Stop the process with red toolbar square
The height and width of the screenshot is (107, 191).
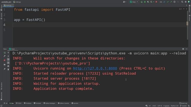point(156,2)
